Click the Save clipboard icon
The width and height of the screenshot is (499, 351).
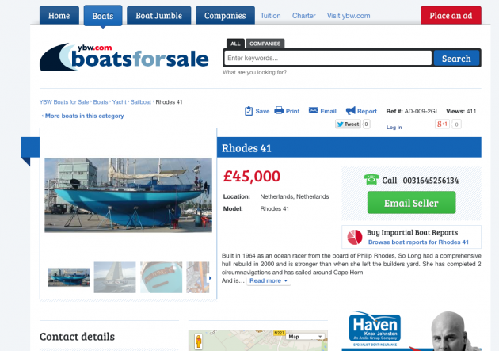tap(249, 111)
